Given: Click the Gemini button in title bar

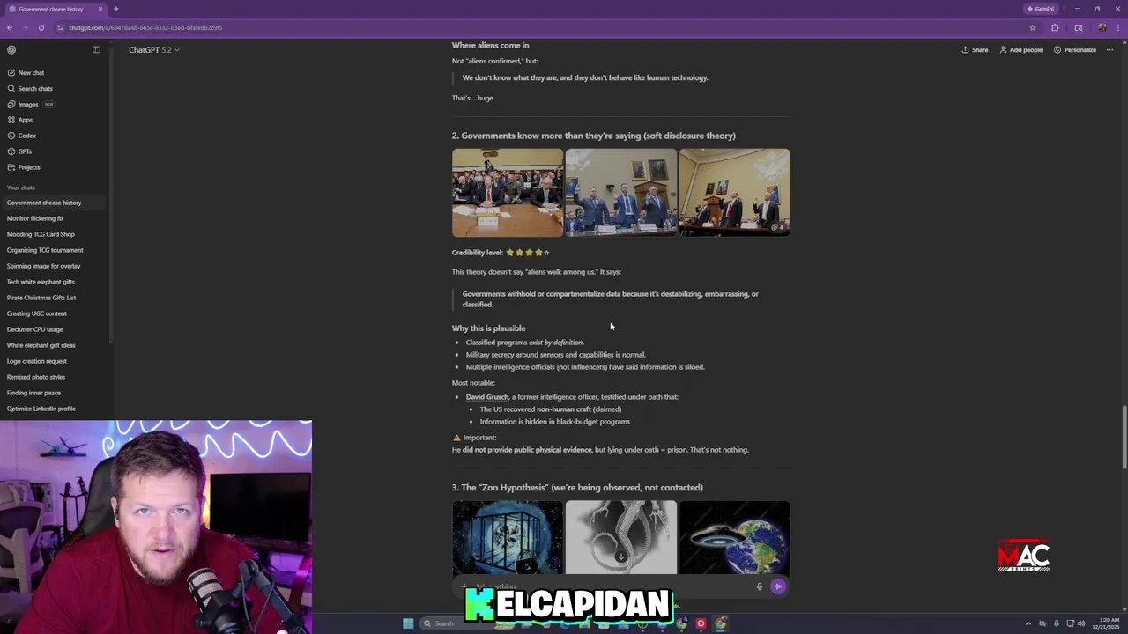Looking at the screenshot, I should coord(1041,9).
